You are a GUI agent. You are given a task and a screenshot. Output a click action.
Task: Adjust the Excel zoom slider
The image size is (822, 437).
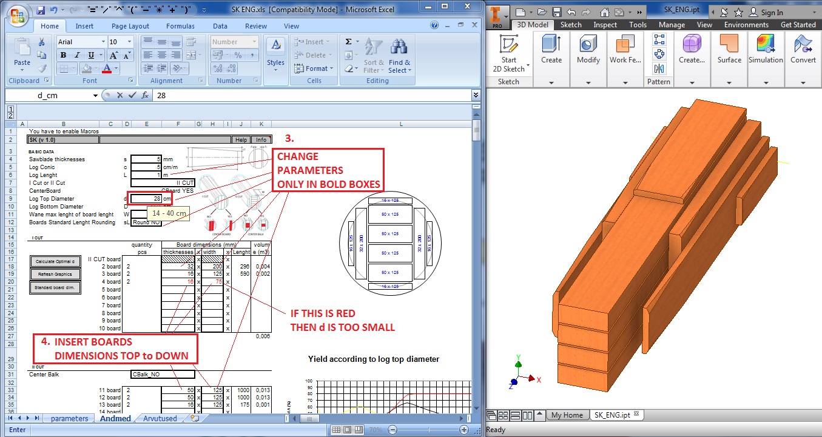428,430
